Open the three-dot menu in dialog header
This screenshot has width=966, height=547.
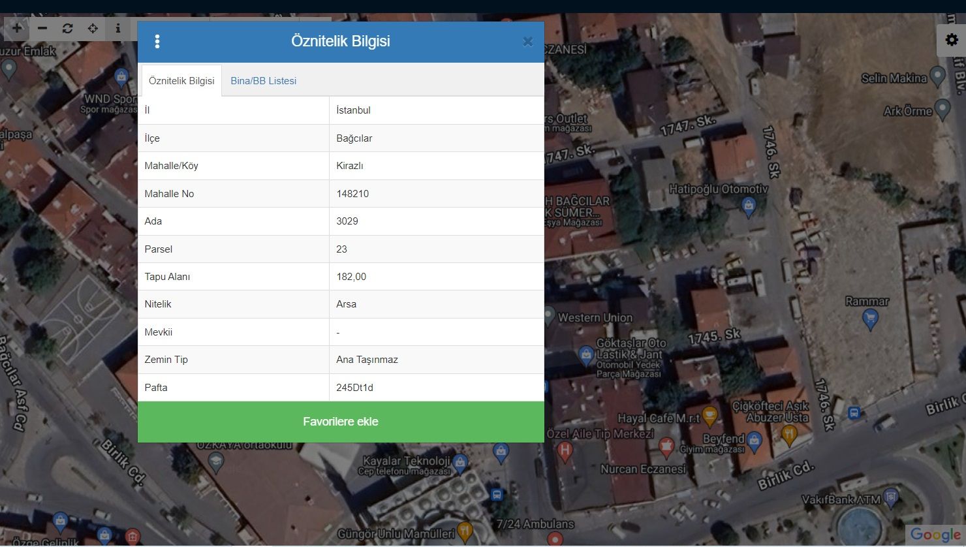[x=157, y=42]
